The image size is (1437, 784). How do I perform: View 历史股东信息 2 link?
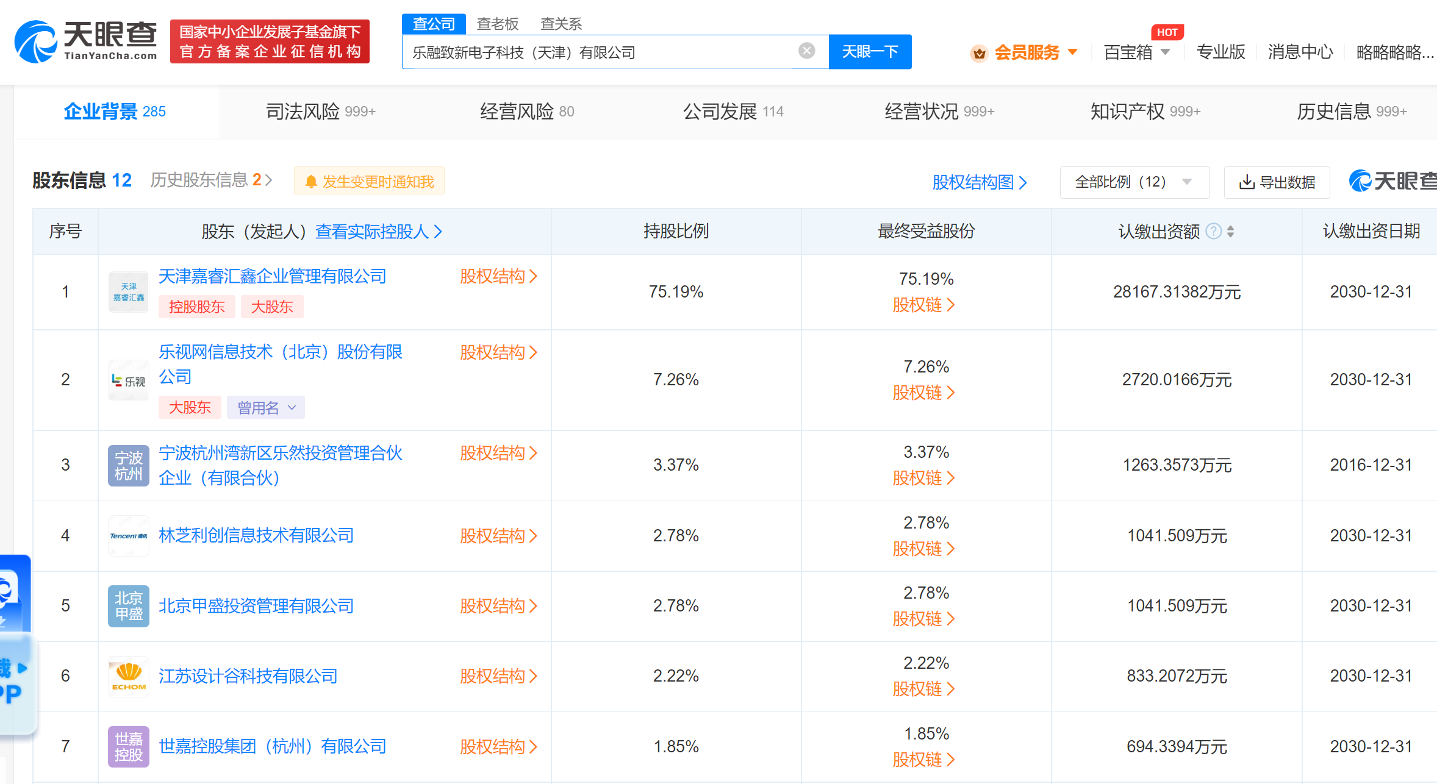pos(210,180)
